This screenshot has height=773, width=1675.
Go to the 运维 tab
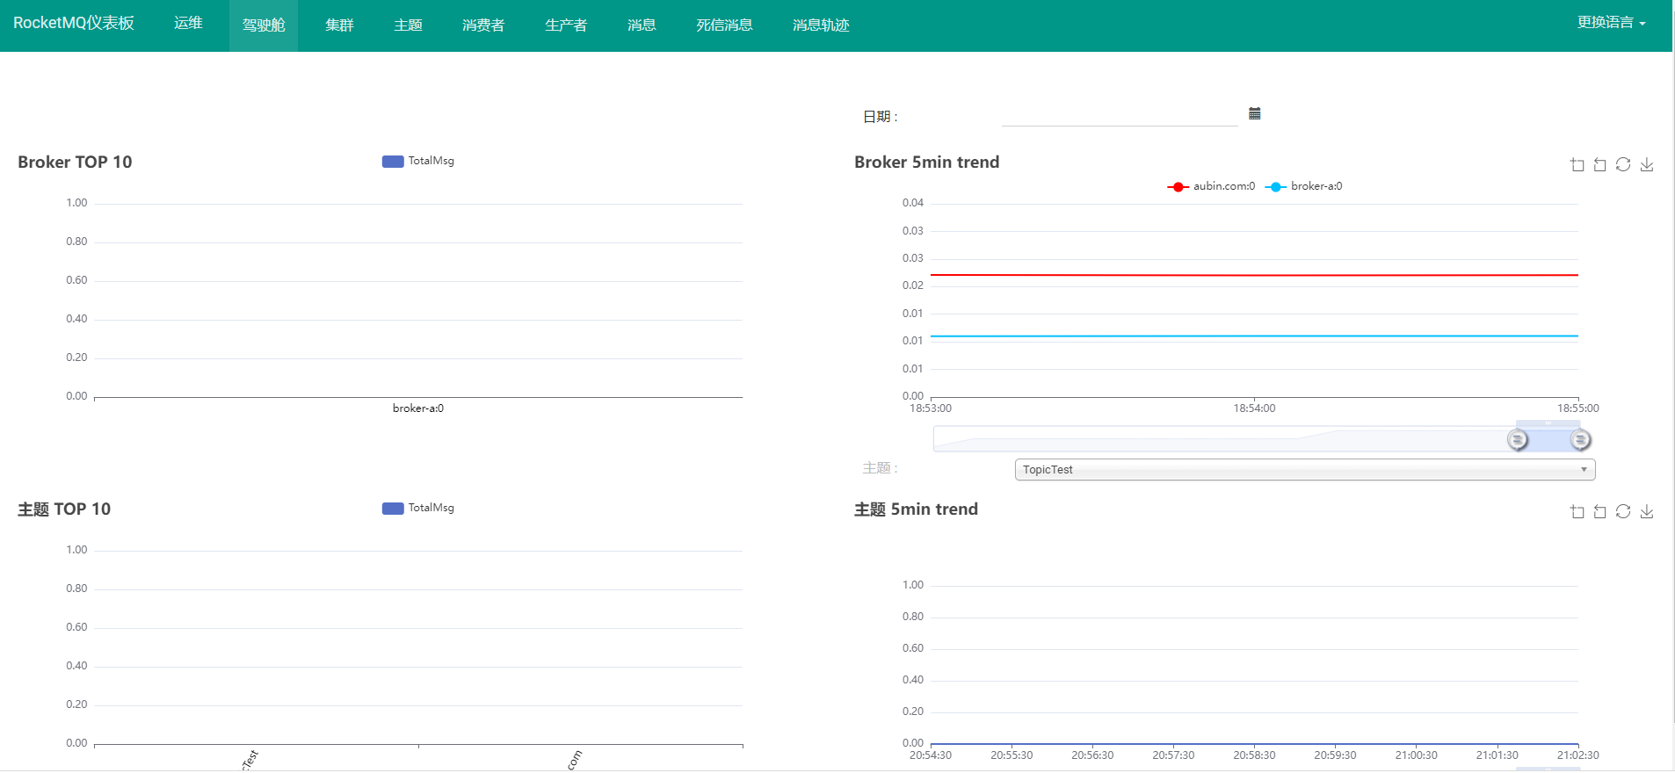(188, 24)
